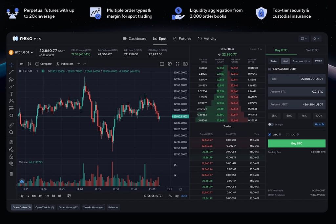Set amount to 25%
The height and width of the screenshot is (224, 336).
(x=274, y=116)
